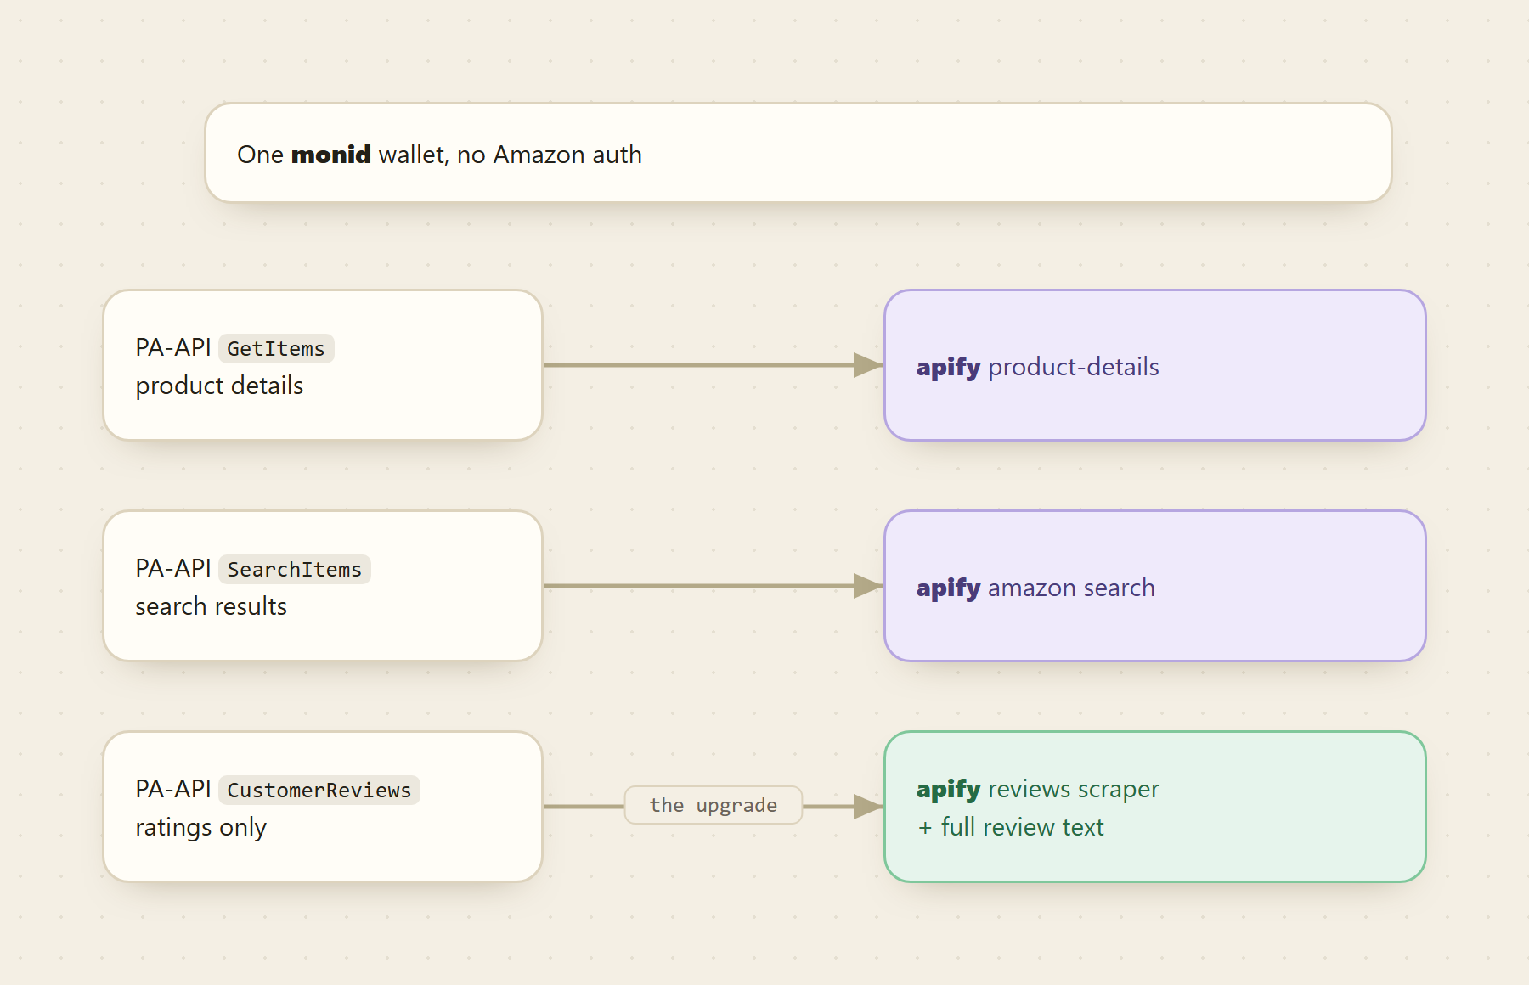
Task: Click the apify product-details node
Action: click(1154, 365)
